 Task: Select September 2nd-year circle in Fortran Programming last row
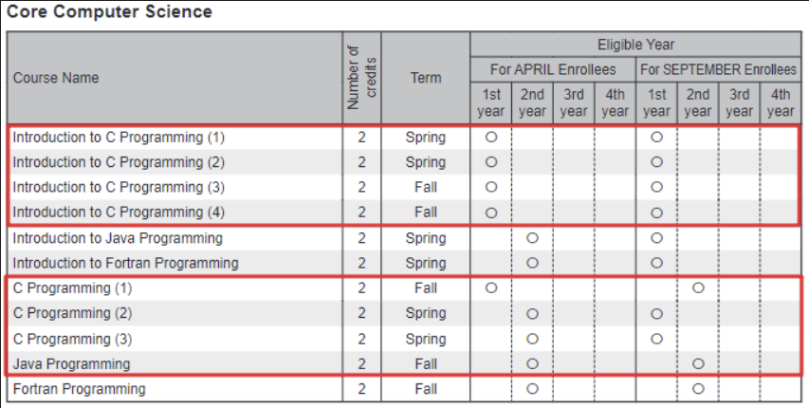coord(698,389)
